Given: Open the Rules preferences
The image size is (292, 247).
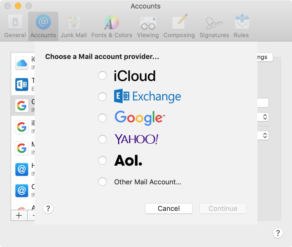Looking at the screenshot, I should (241, 25).
